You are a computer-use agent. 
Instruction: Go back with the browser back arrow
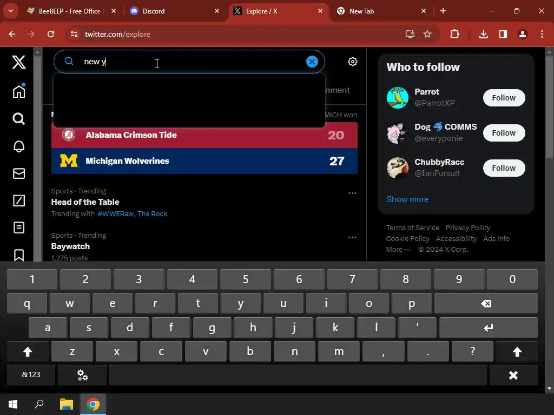[x=12, y=34]
